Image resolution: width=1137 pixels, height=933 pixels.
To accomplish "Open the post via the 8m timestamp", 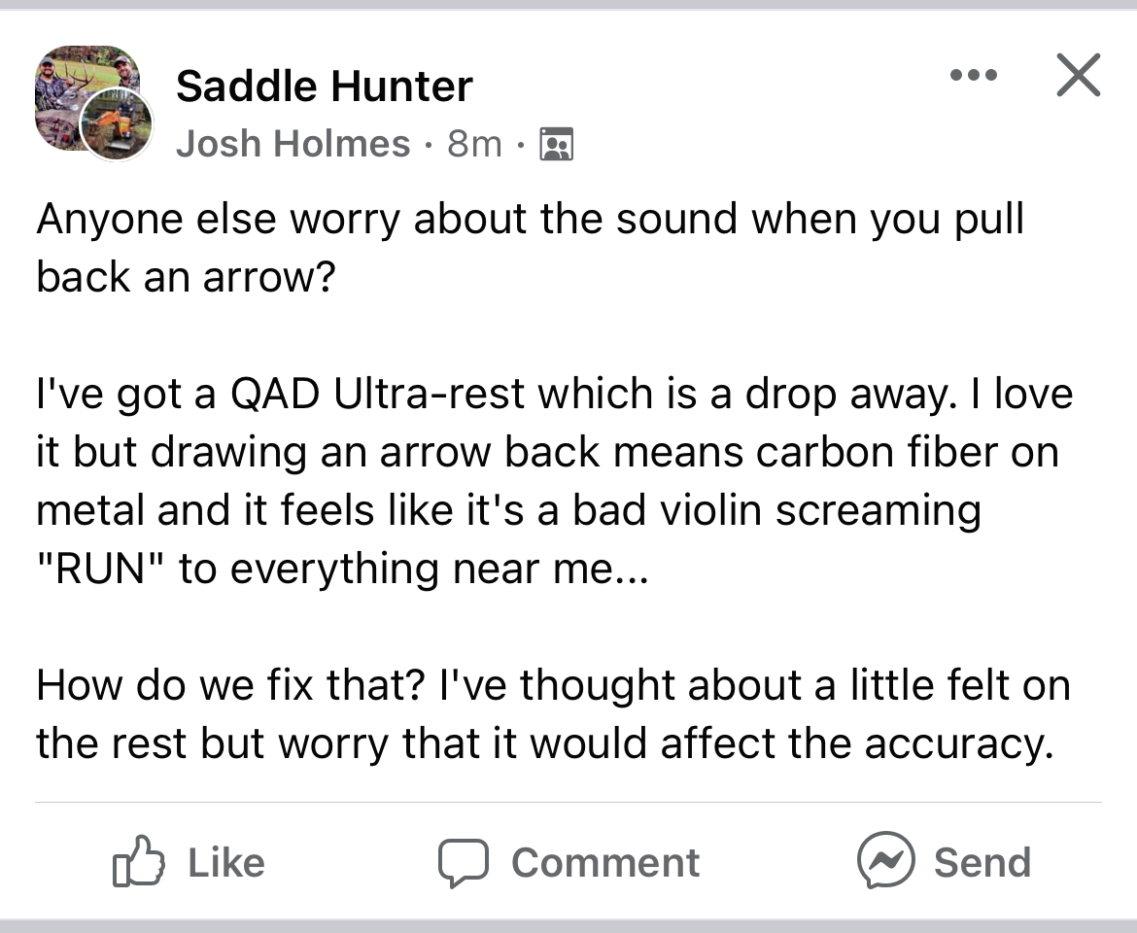I will (x=474, y=144).
